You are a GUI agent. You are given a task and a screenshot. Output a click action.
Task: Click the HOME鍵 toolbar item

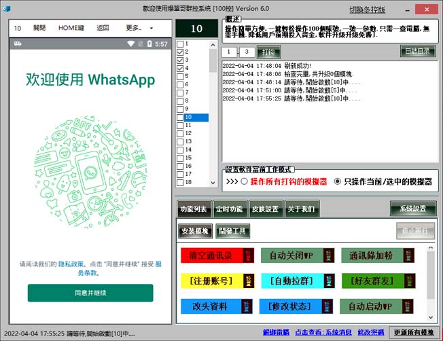[71, 28]
